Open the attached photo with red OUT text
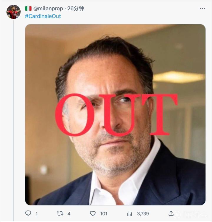 coord(115,166)
